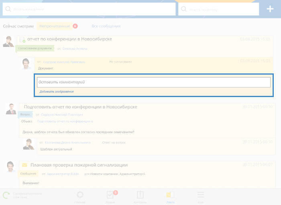
Task: Click the magnifier icon in title search
Action: click(x=8, y=9)
